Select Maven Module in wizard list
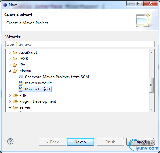The width and height of the screenshot is (160, 153). [x=38, y=83]
